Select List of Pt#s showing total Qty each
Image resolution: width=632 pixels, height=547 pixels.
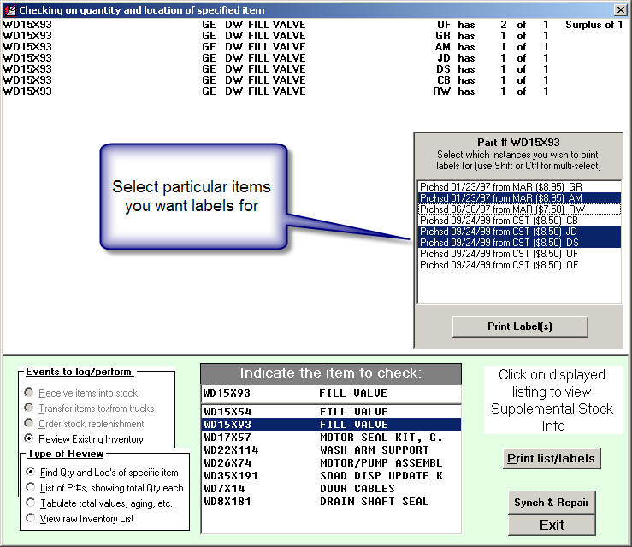[x=31, y=487]
